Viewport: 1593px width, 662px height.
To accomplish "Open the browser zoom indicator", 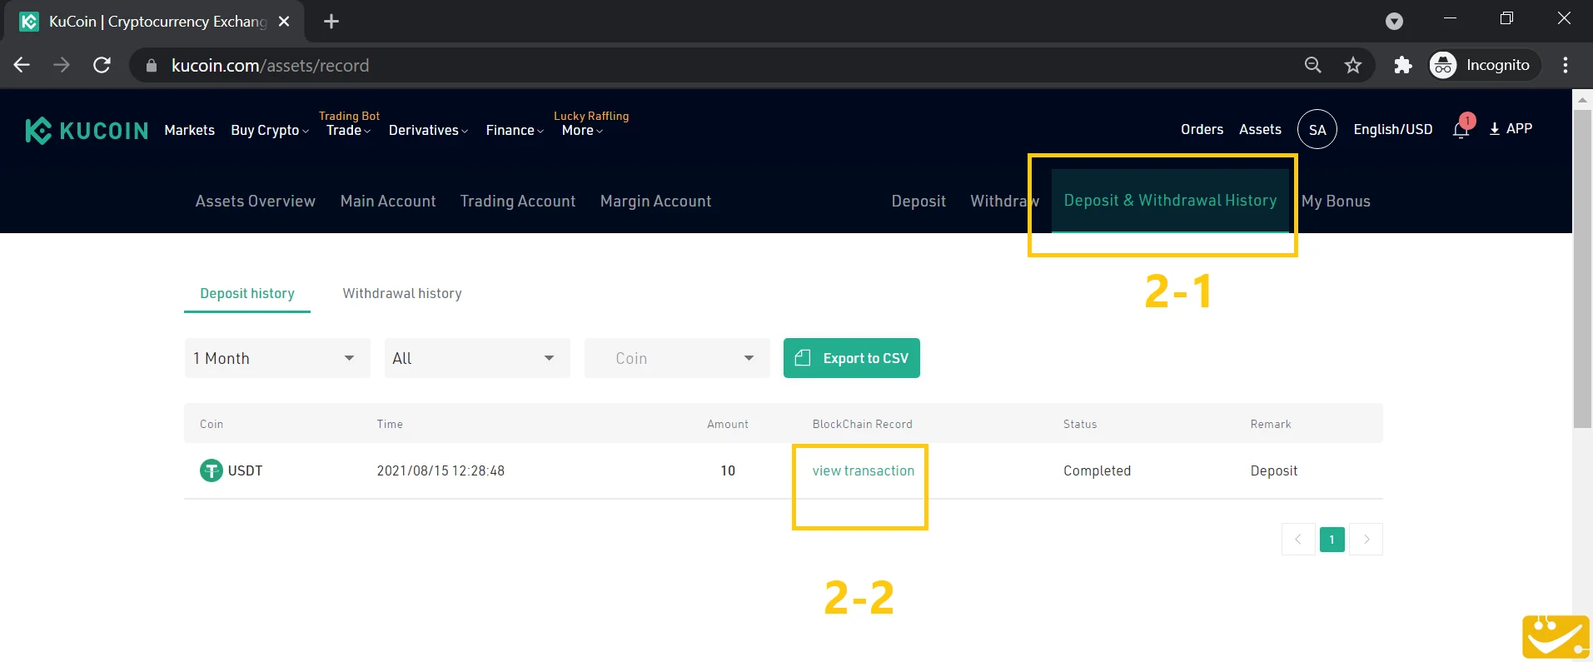I will click(x=1313, y=65).
